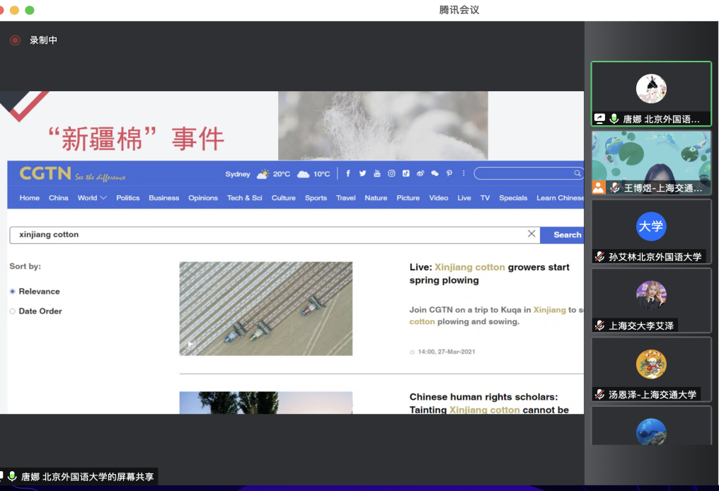The width and height of the screenshot is (719, 491).
Task: Click the orange person icon on 王博煜's tile
Action: (599, 187)
